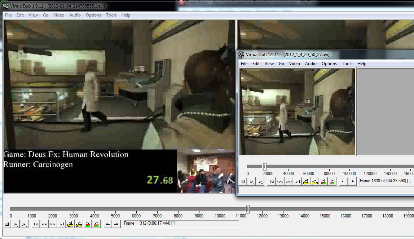Open Audio menu in the 2012_1_4_20_50_27.avi window
The image size is (414, 239).
pos(311,64)
